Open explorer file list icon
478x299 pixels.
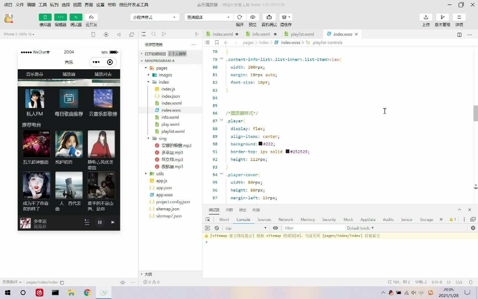pyautogui.click(x=143, y=34)
